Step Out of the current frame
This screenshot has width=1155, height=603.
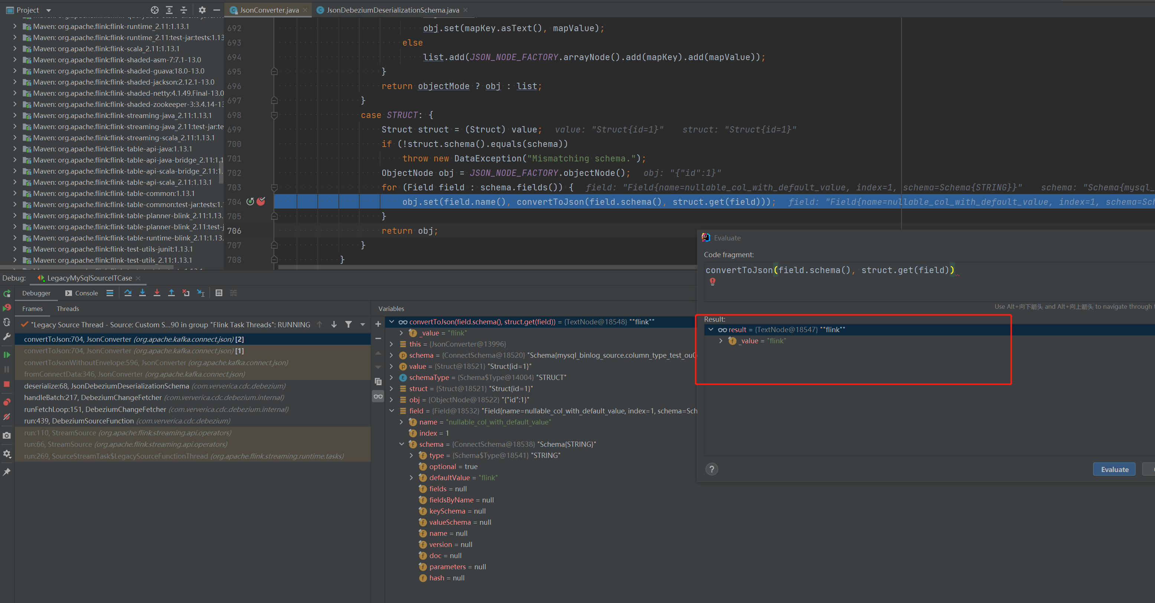[x=171, y=293]
